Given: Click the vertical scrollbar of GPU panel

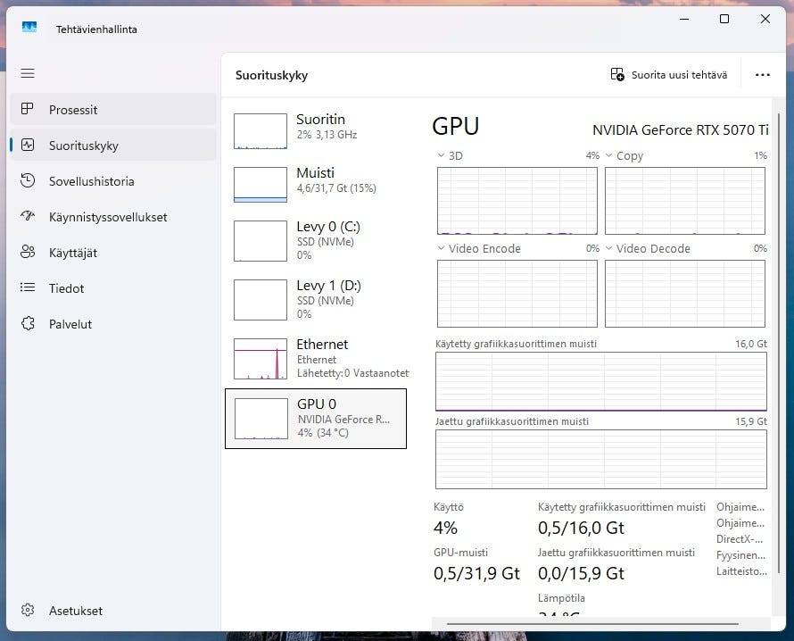Looking at the screenshot, I should [779, 345].
